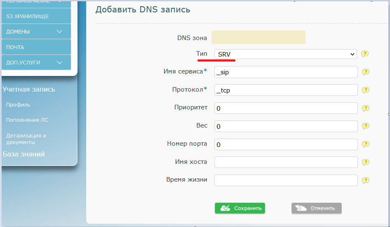Click the help icon next to Вес

pyautogui.click(x=365, y=126)
